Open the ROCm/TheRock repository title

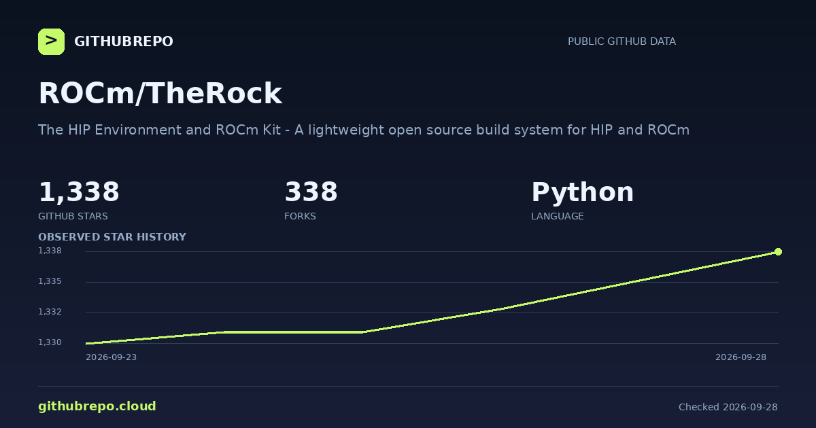[x=160, y=94]
